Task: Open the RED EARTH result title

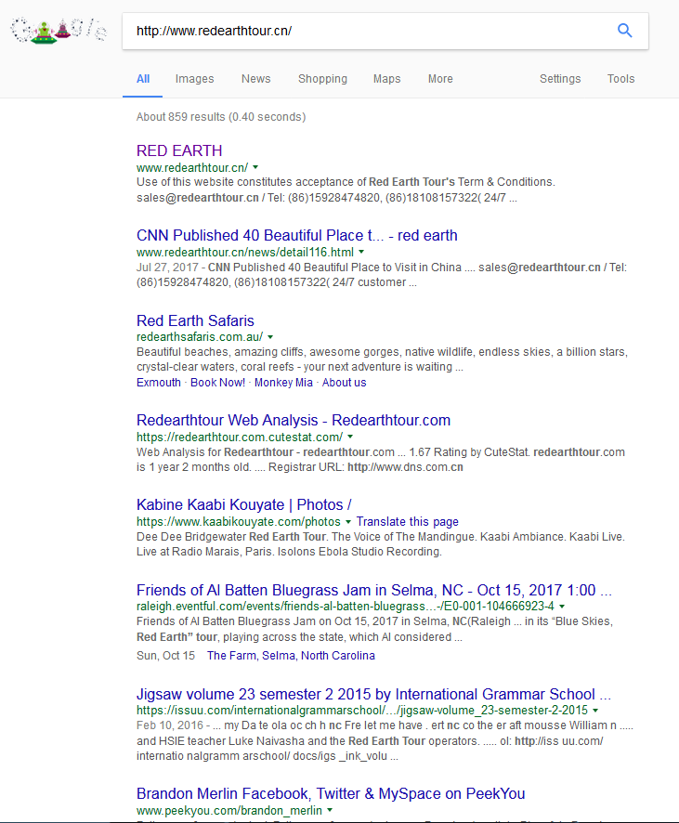Action: click(x=179, y=150)
